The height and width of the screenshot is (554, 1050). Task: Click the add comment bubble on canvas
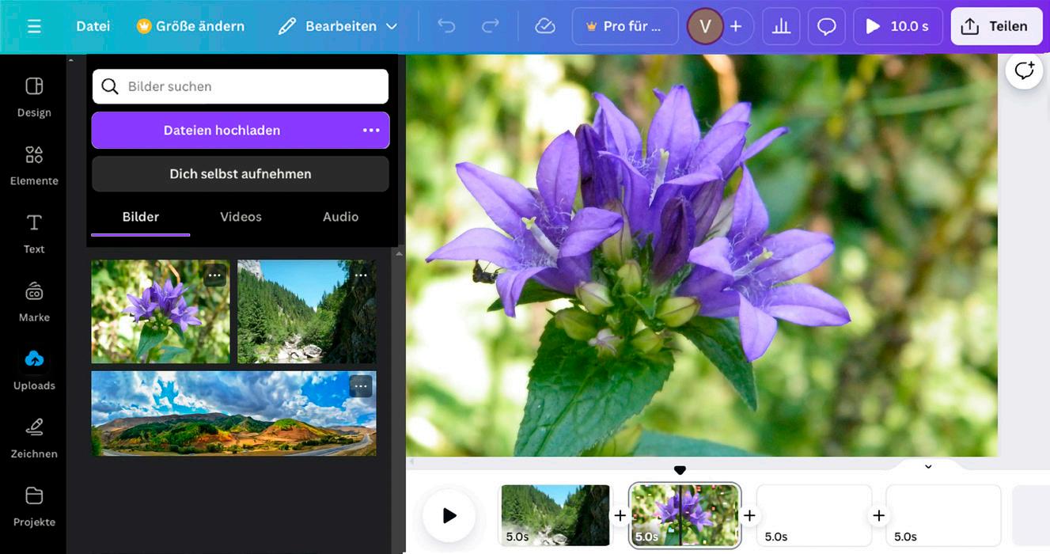coord(1024,70)
